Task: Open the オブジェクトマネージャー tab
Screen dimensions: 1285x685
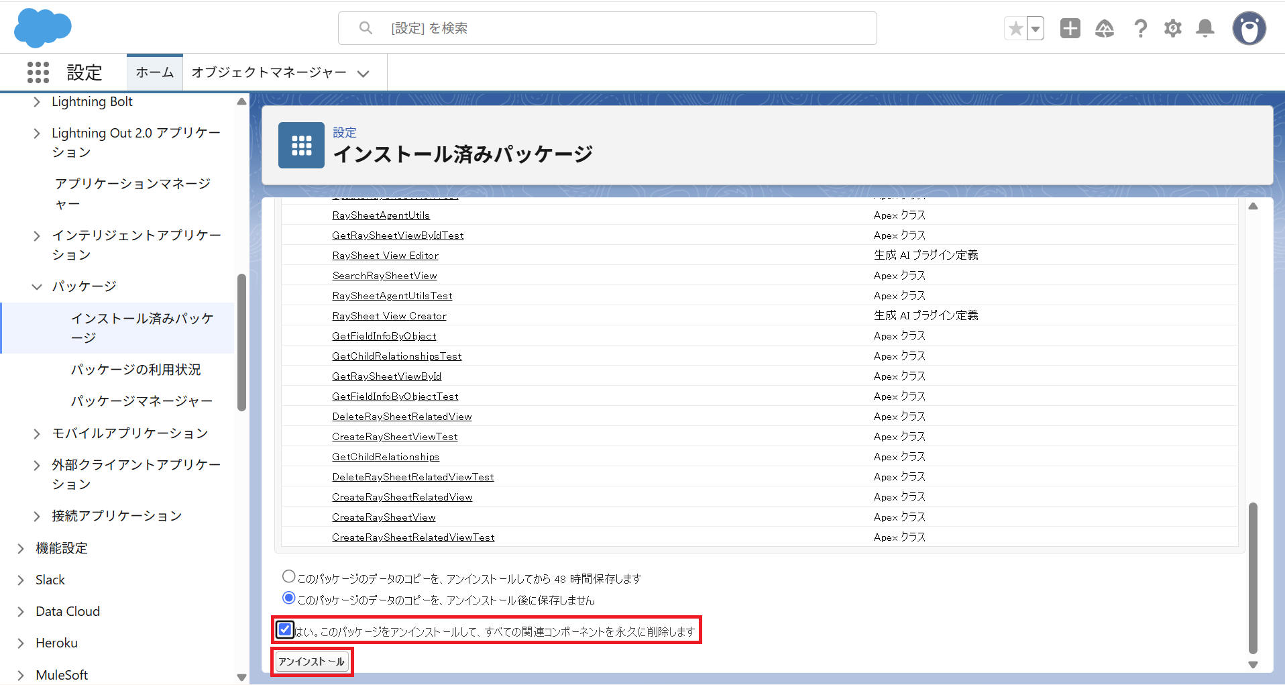Action: (x=269, y=72)
